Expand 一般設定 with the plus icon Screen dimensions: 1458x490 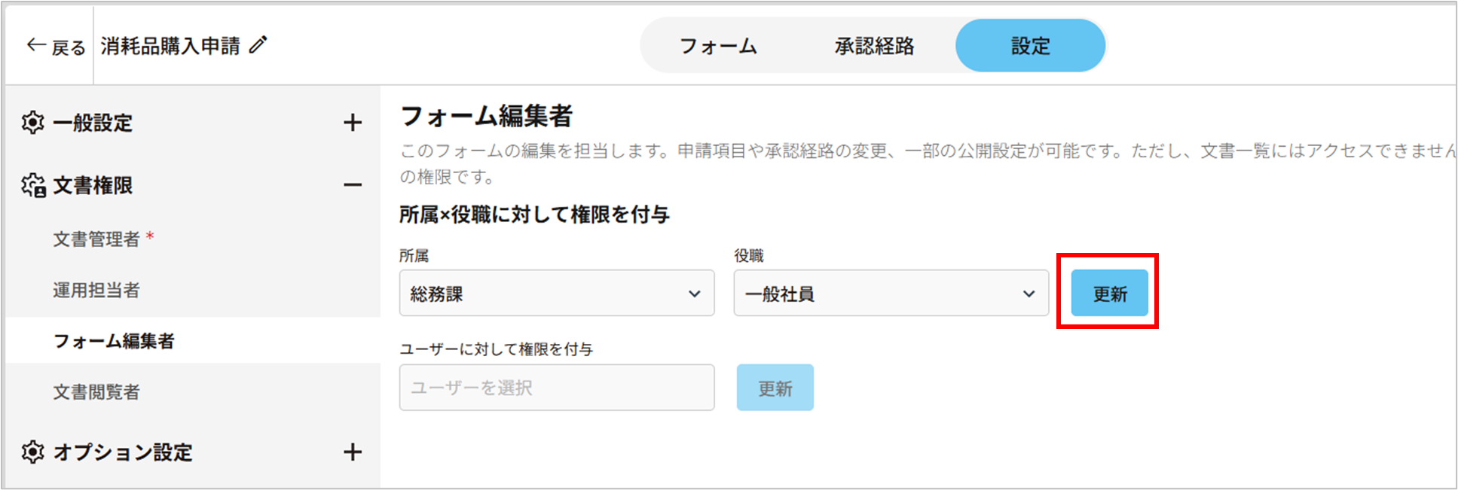(x=353, y=123)
